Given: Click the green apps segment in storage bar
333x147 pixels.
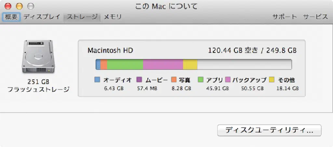Looking at the screenshot, I should (x=125, y=65).
